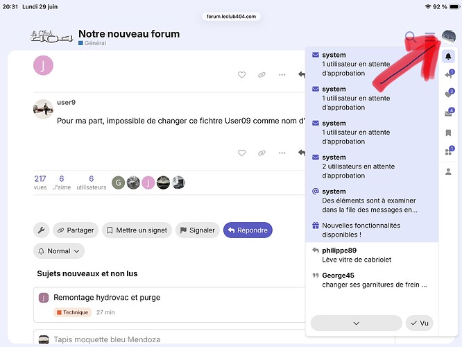Image resolution: width=462 pixels, height=347 pixels.
Task: Expand notifications list with chevron button
Action: 357,323
